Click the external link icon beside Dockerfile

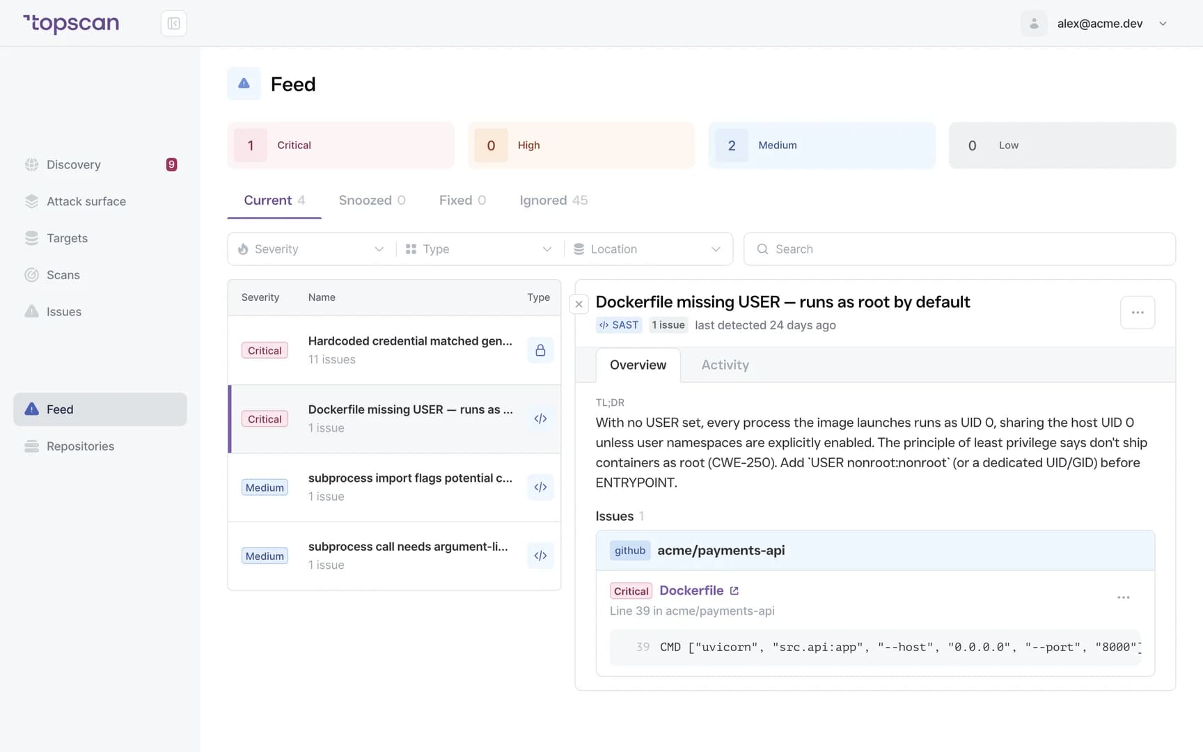tap(734, 590)
